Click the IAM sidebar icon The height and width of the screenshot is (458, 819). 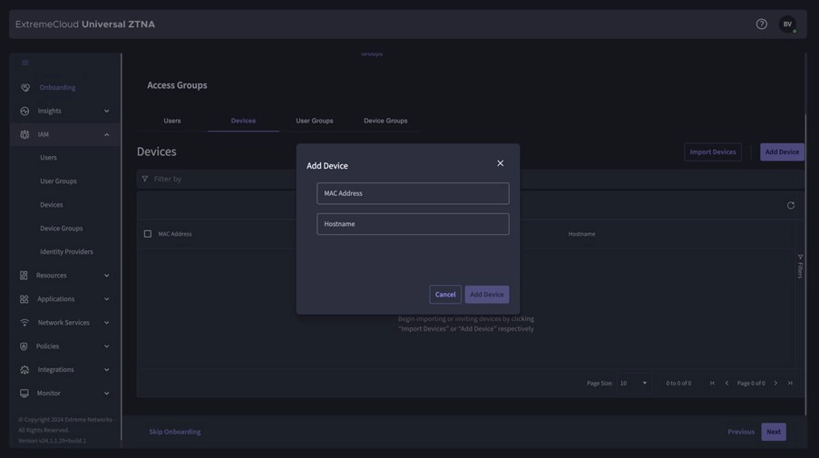tap(24, 134)
